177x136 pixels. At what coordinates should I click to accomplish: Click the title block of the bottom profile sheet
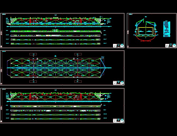118,120
